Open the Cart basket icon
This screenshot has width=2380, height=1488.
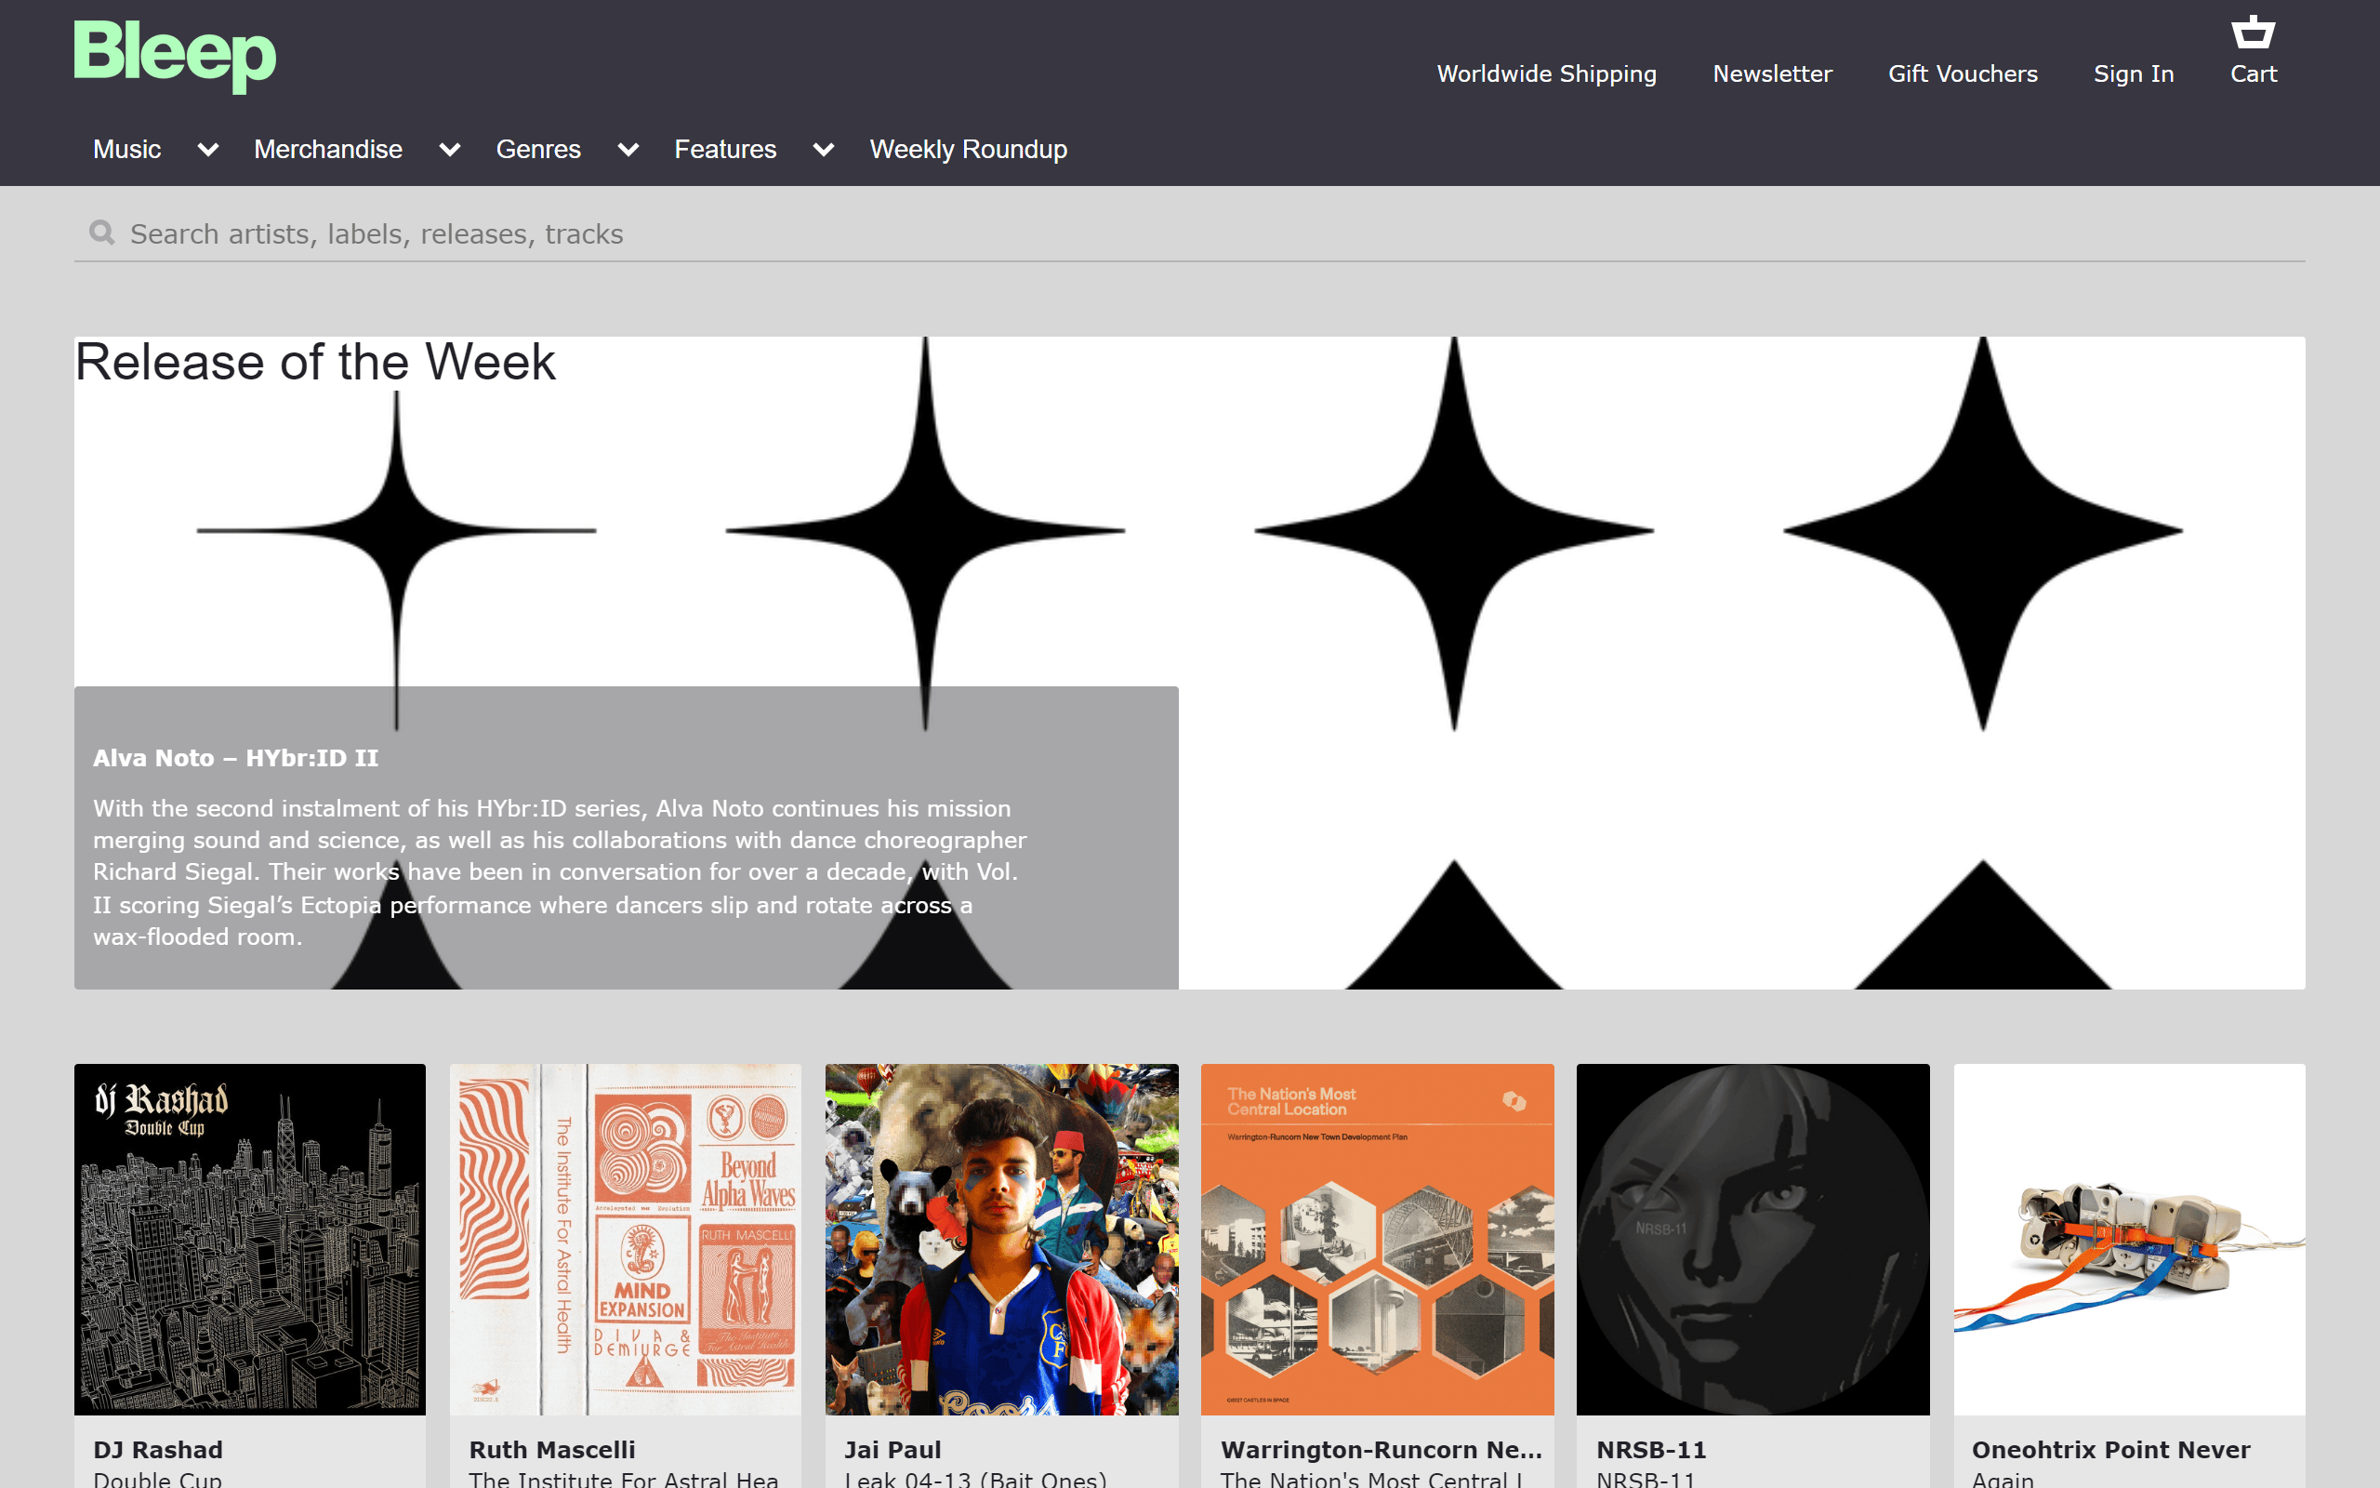point(2254,33)
